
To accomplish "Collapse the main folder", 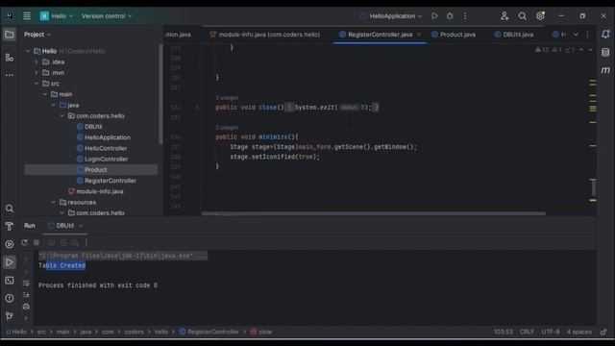I will [45, 94].
